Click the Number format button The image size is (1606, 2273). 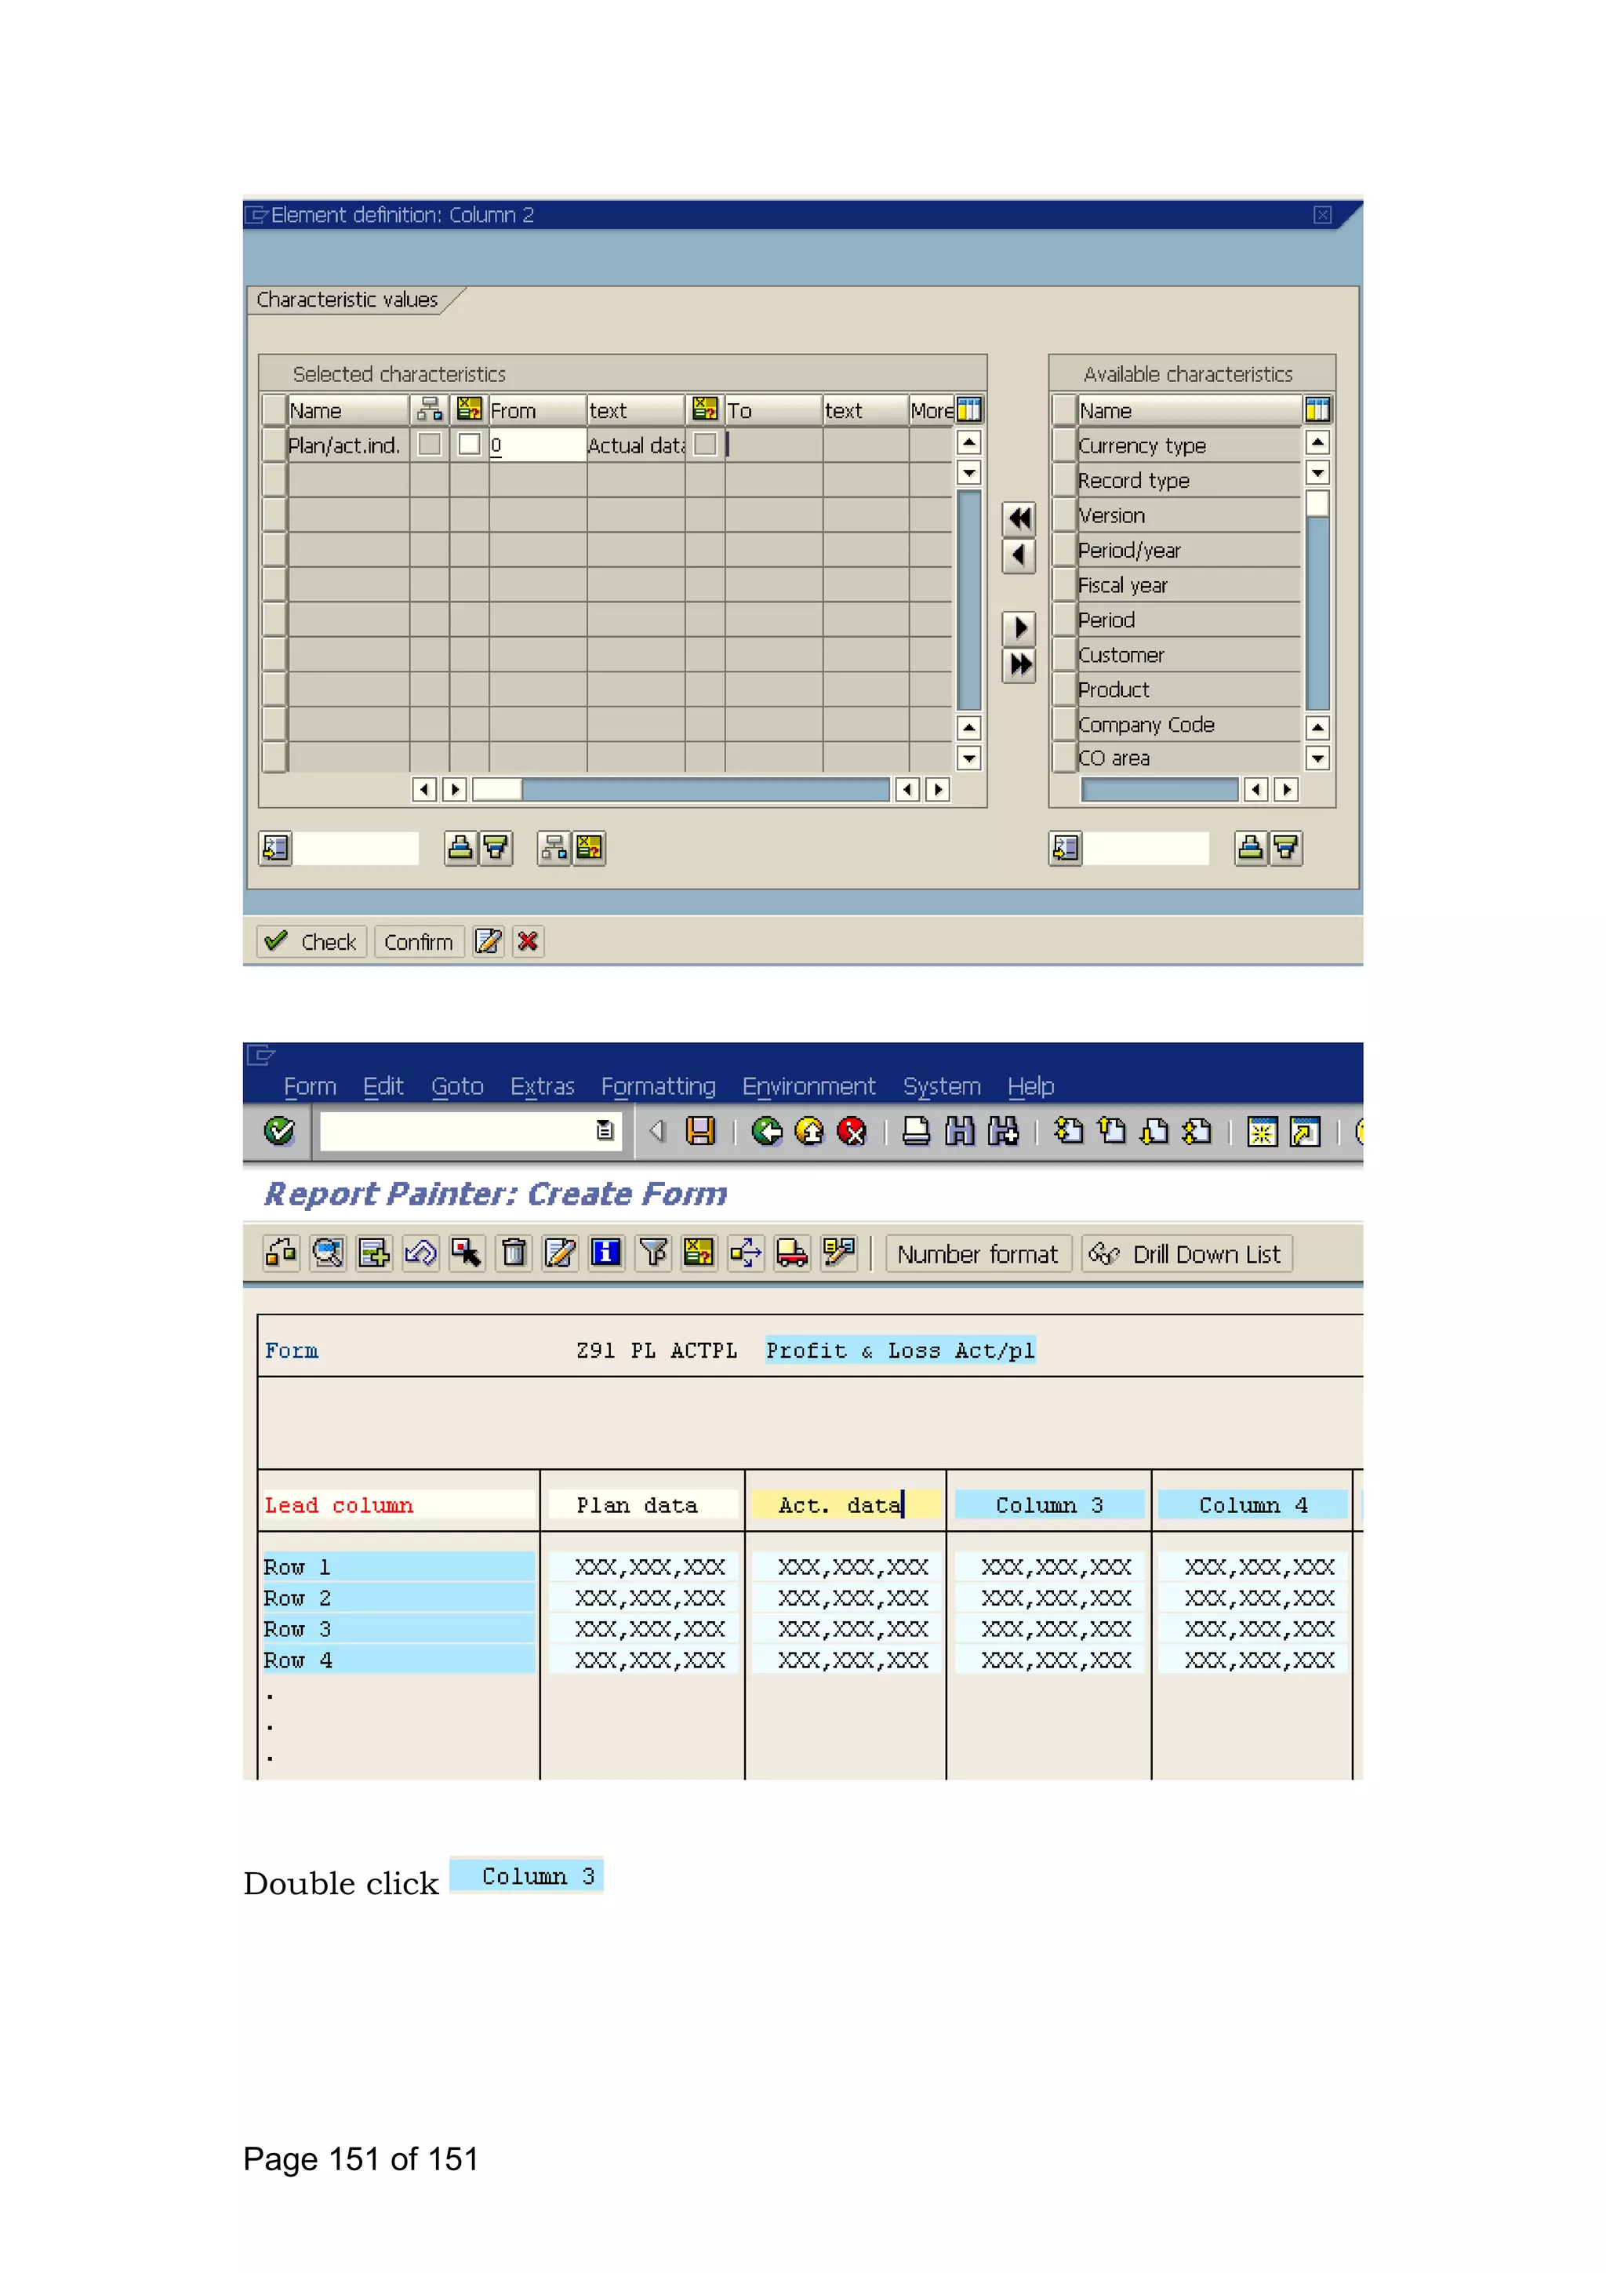point(978,1254)
